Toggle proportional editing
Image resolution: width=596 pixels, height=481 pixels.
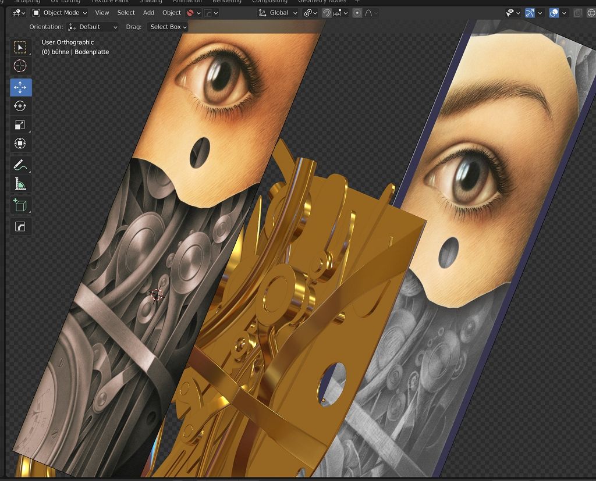[x=357, y=13]
